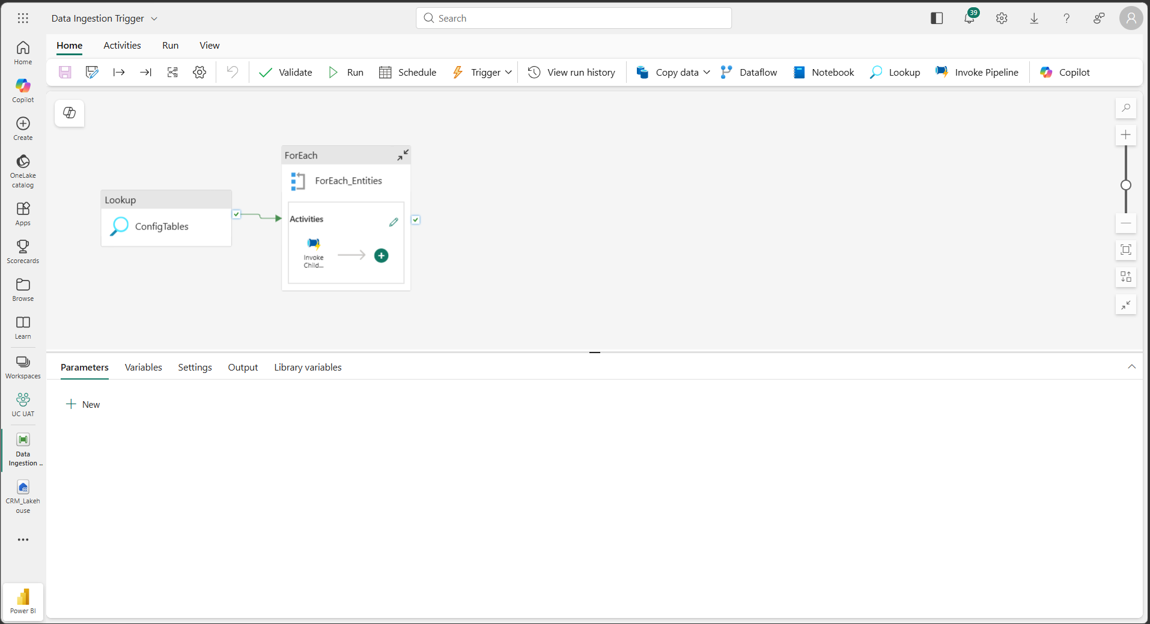The height and width of the screenshot is (624, 1150).
Task: Collapse the ForEach container icon
Action: [x=403, y=155]
